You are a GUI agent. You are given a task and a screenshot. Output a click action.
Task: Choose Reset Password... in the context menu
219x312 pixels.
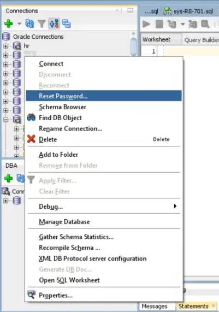click(x=104, y=96)
